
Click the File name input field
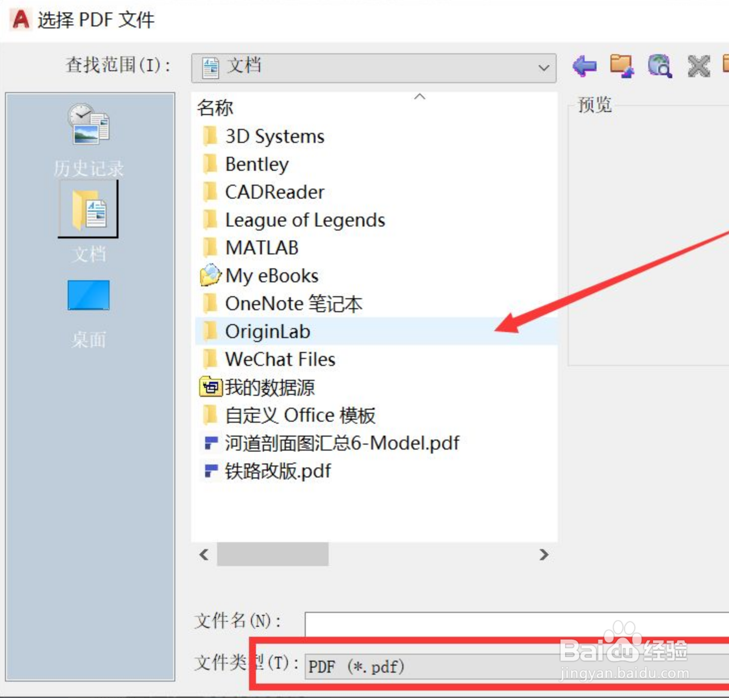click(x=517, y=623)
